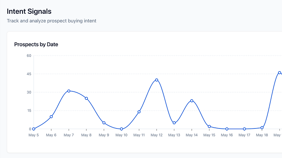The height and width of the screenshot is (158, 282).
Task: Click the May 11 data point circle
Action: (x=139, y=112)
